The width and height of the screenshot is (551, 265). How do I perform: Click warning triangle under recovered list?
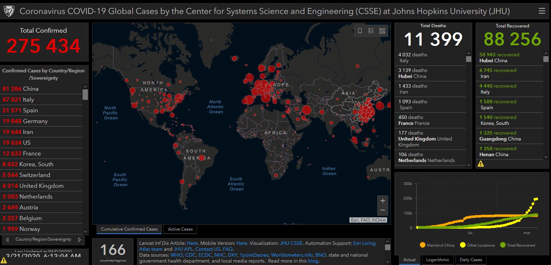(481, 164)
